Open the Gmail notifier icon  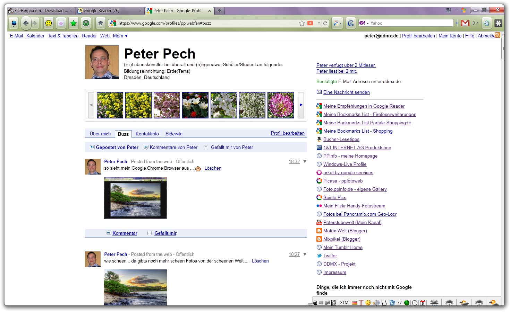coord(466,23)
